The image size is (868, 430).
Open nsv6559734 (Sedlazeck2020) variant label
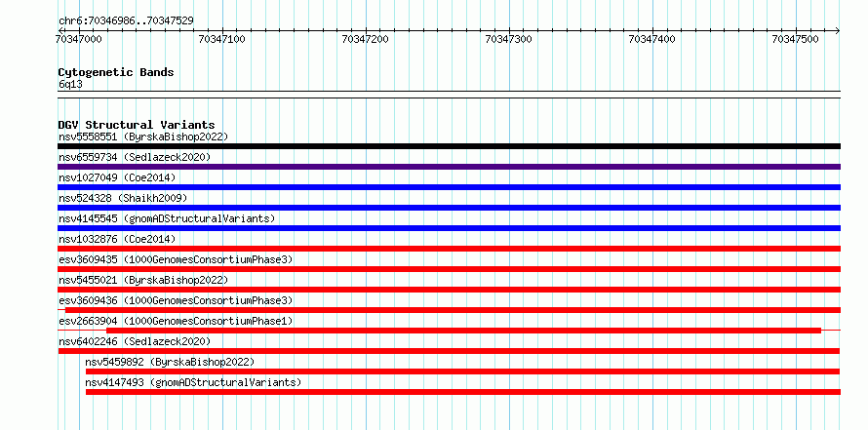135,157
